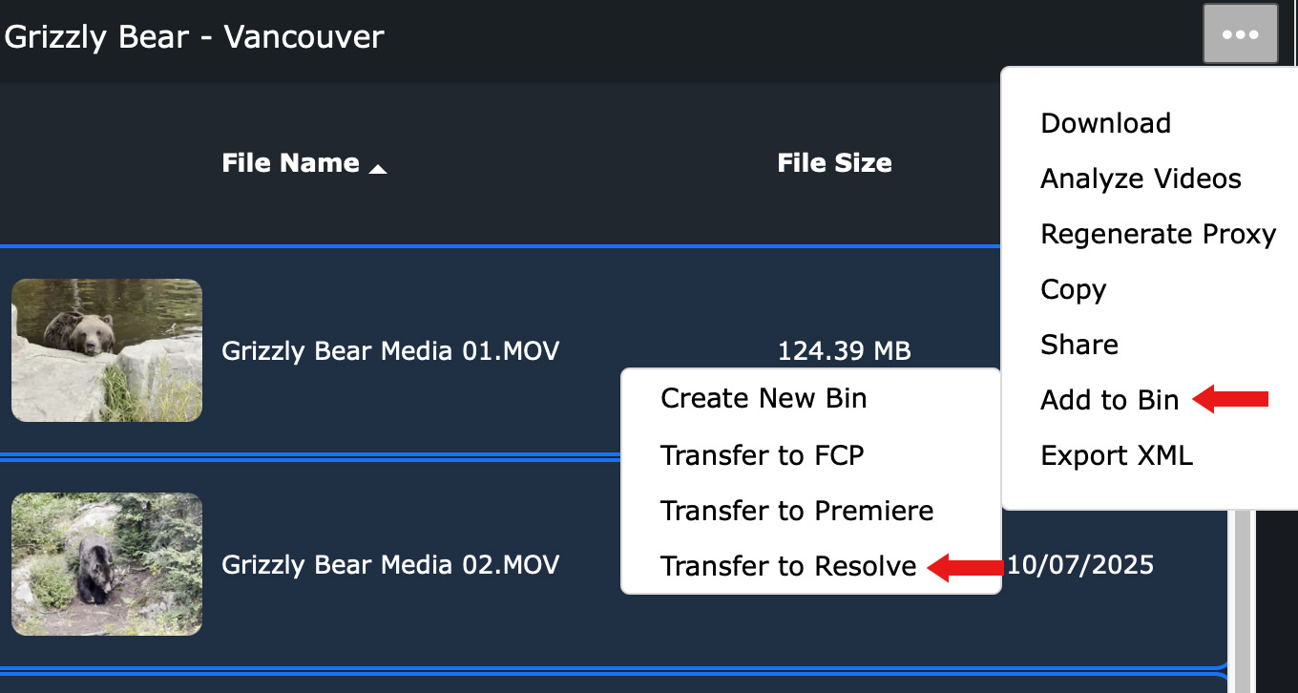Image resolution: width=1298 pixels, height=693 pixels.
Task: Sort by the File Name column header
Action: click(x=290, y=163)
